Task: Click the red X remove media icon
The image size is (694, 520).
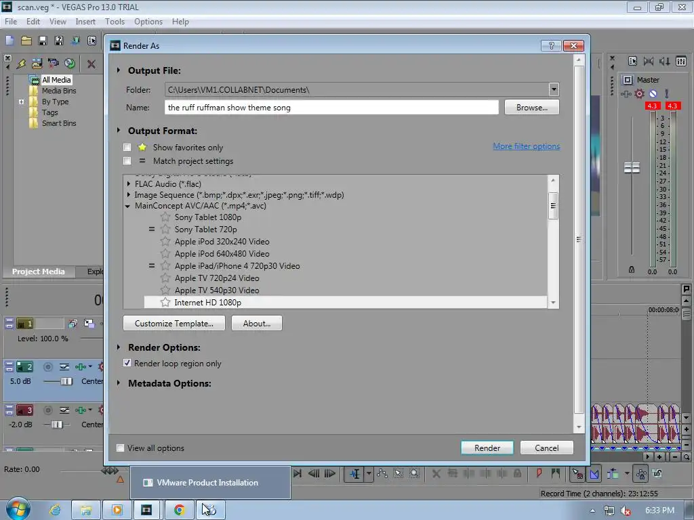Action: [x=91, y=64]
